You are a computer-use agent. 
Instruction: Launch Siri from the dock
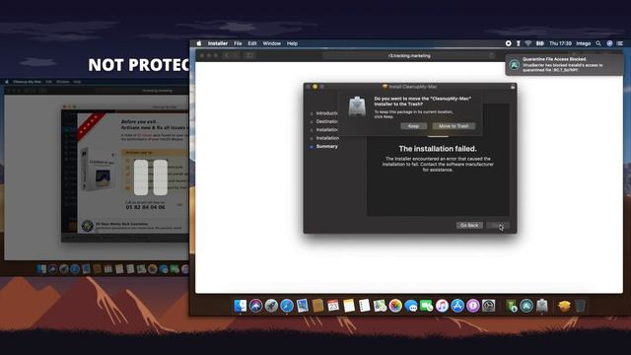255,306
